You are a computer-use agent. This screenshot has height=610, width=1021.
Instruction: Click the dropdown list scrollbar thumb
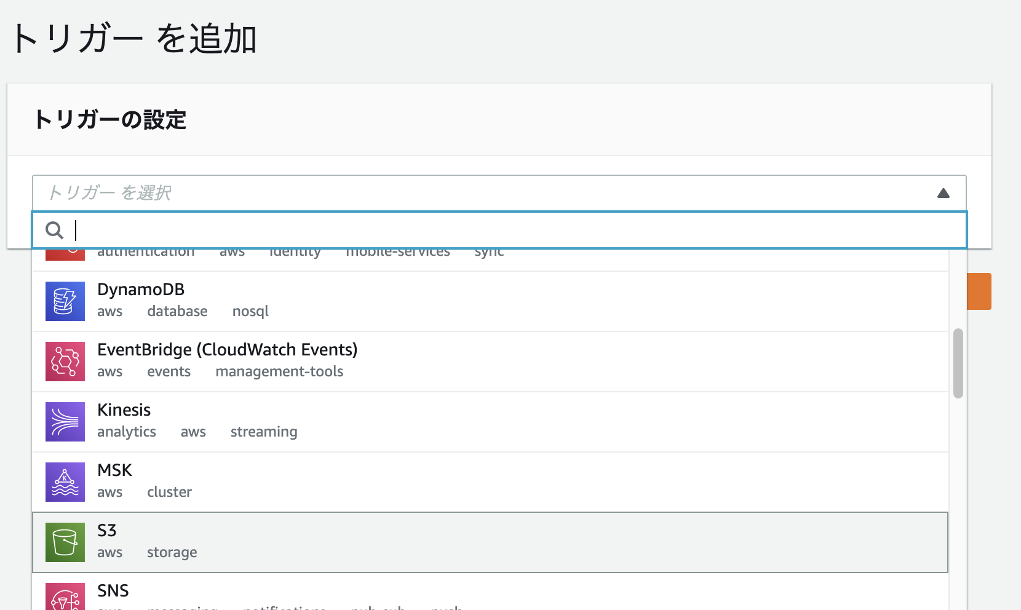pos(958,363)
